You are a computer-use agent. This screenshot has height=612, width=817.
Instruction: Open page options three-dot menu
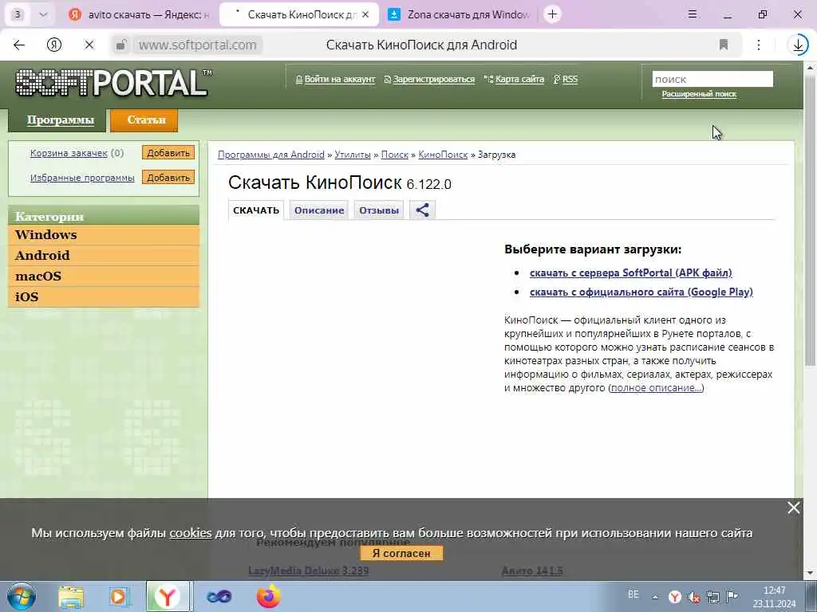coord(759,45)
